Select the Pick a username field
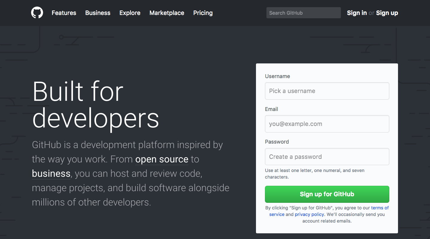 pos(327,91)
